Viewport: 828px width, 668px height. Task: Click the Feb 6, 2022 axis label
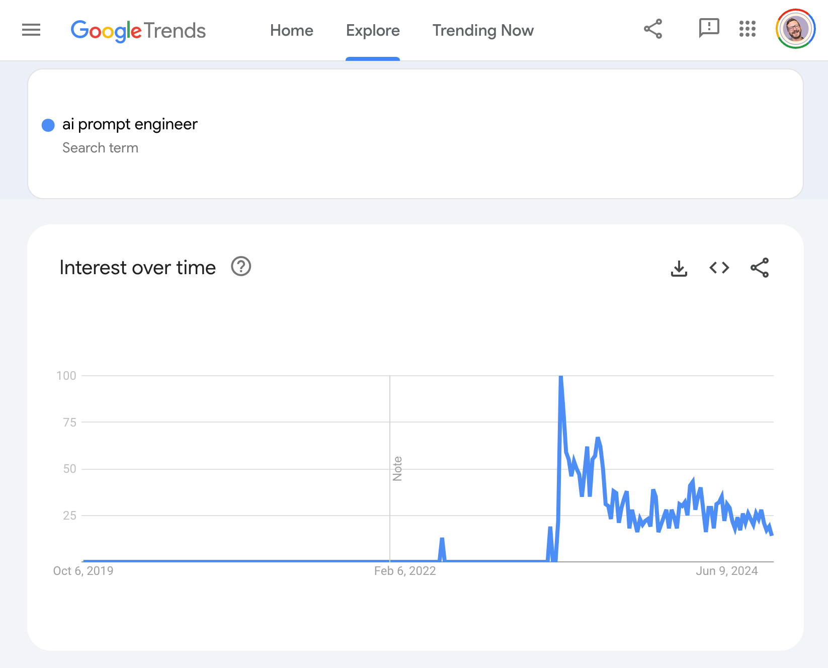[405, 571]
